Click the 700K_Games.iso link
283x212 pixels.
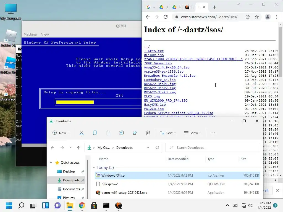(x=158, y=63)
